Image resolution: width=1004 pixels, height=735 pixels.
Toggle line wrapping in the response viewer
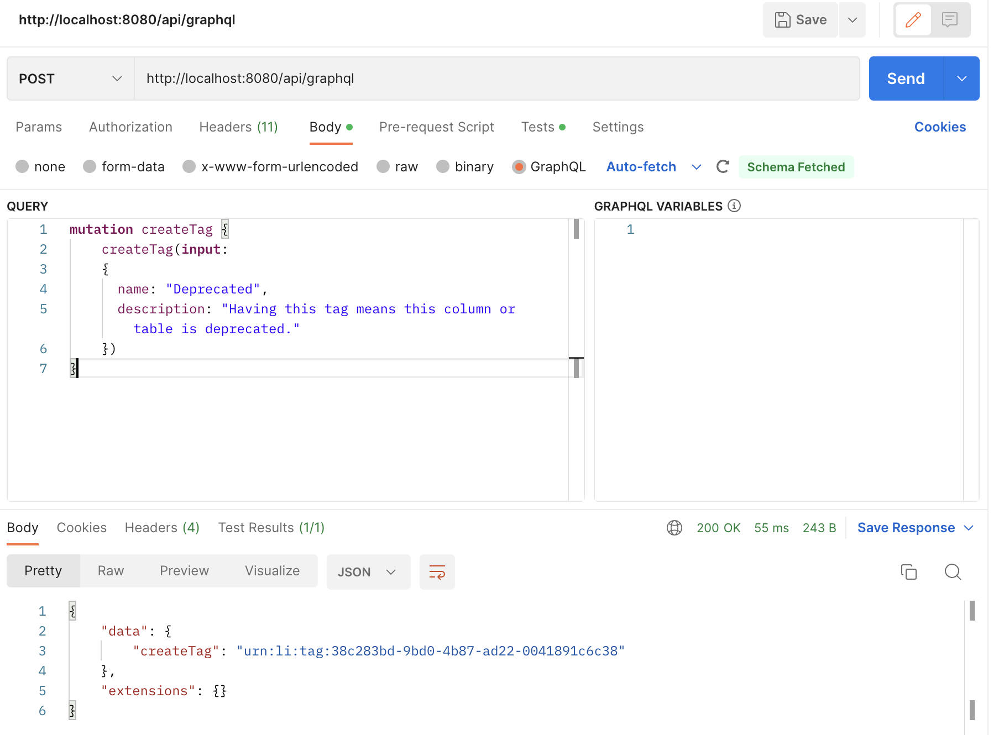[437, 572]
